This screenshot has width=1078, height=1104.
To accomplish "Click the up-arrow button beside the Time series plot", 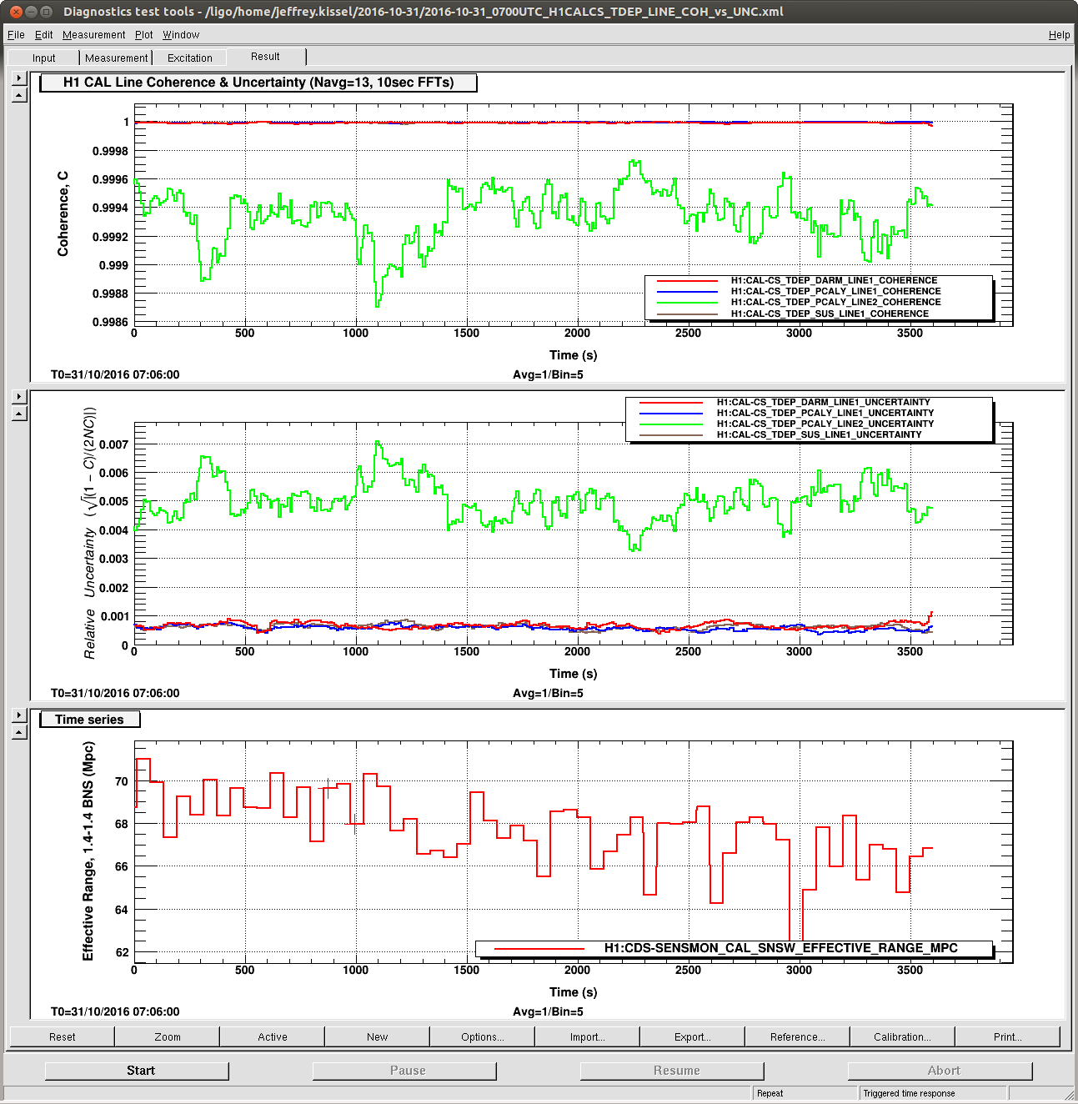I will (20, 732).
